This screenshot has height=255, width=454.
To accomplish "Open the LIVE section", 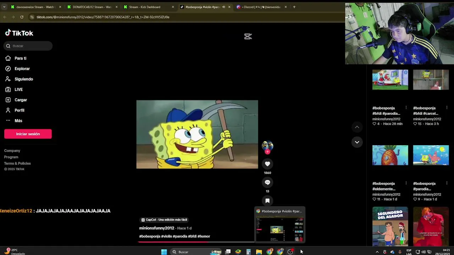I will 14,90.
